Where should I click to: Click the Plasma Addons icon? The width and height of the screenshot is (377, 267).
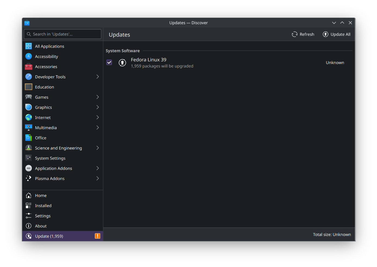(29, 178)
